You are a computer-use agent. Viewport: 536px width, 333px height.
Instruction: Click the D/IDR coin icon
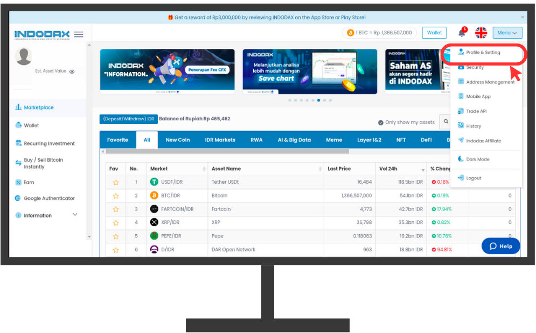click(154, 250)
